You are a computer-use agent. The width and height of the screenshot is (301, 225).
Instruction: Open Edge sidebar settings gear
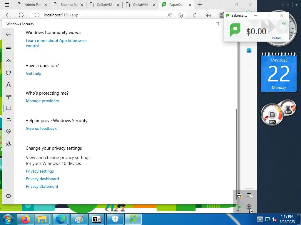point(249,207)
